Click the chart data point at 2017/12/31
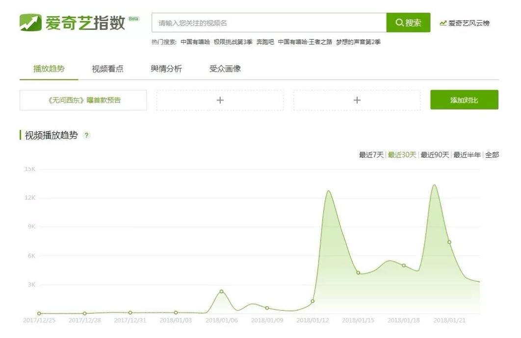This screenshot has height=338, width=521. pos(130,313)
